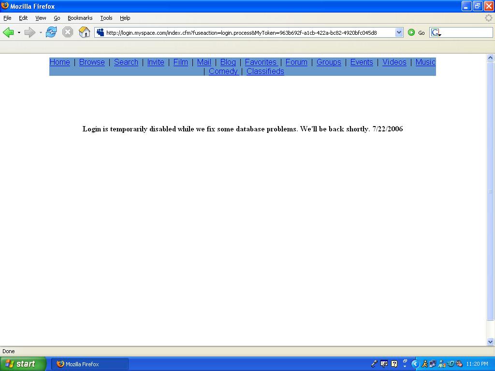
Task: Open the language bar tools icon
Action: pos(384,364)
